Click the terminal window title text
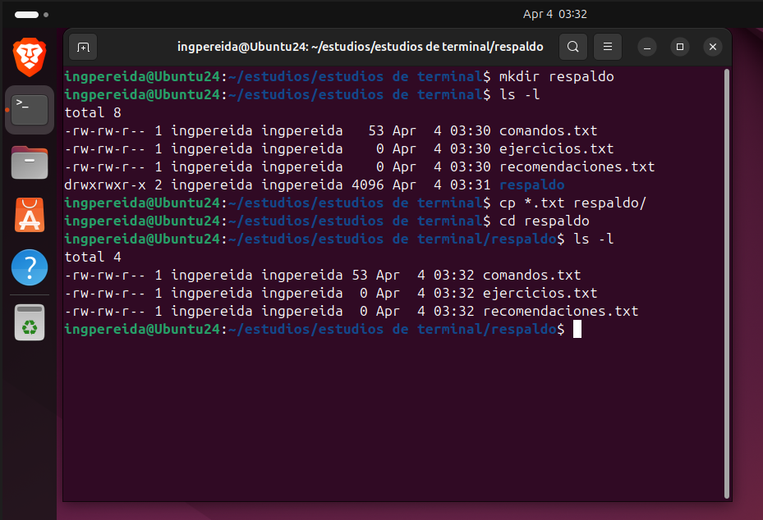 tap(360, 47)
